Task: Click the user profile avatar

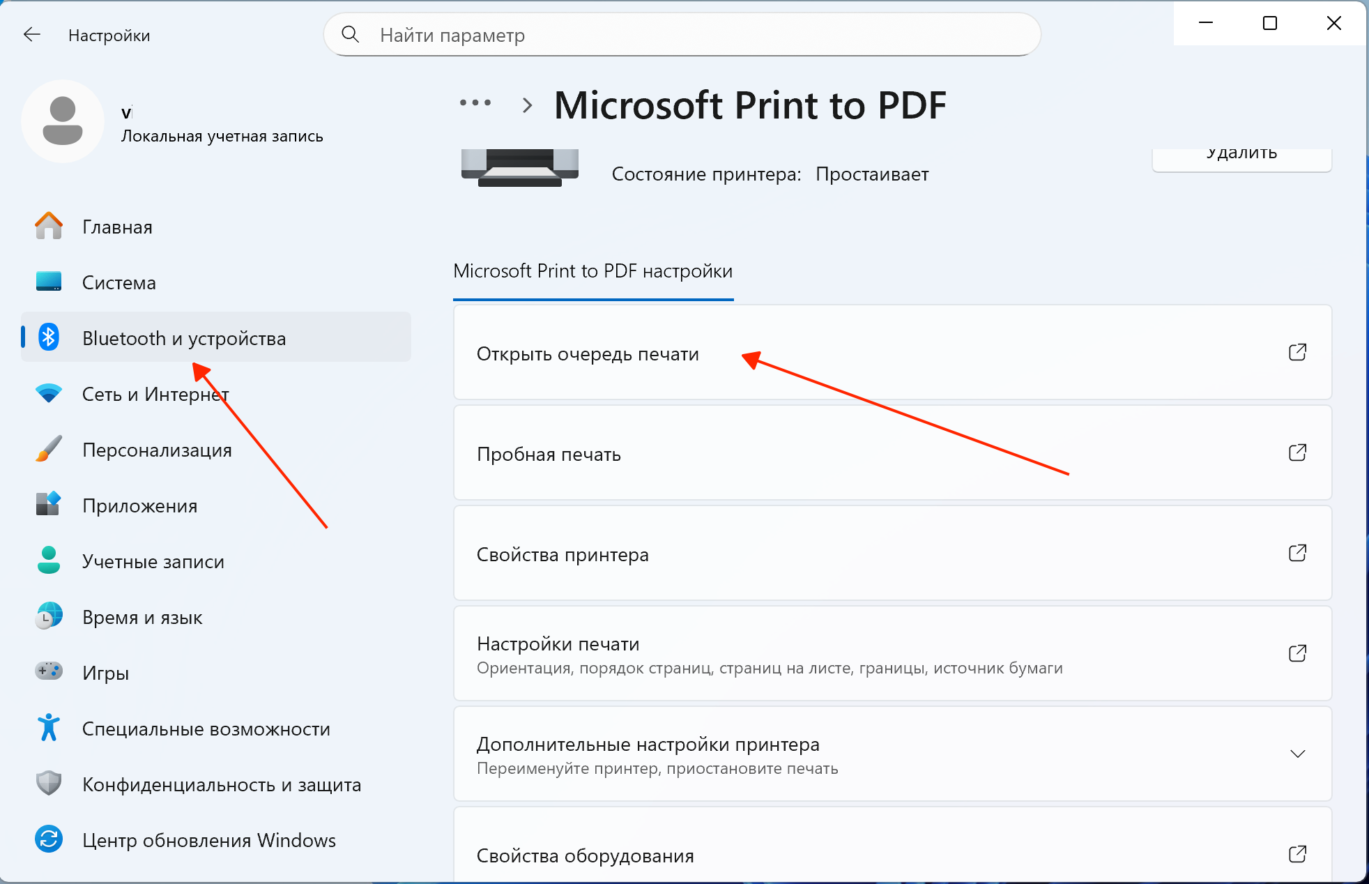Action: tap(63, 121)
